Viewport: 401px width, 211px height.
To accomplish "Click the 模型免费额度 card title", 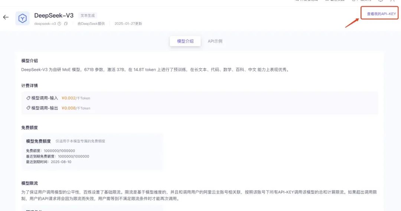I will 38,141.
